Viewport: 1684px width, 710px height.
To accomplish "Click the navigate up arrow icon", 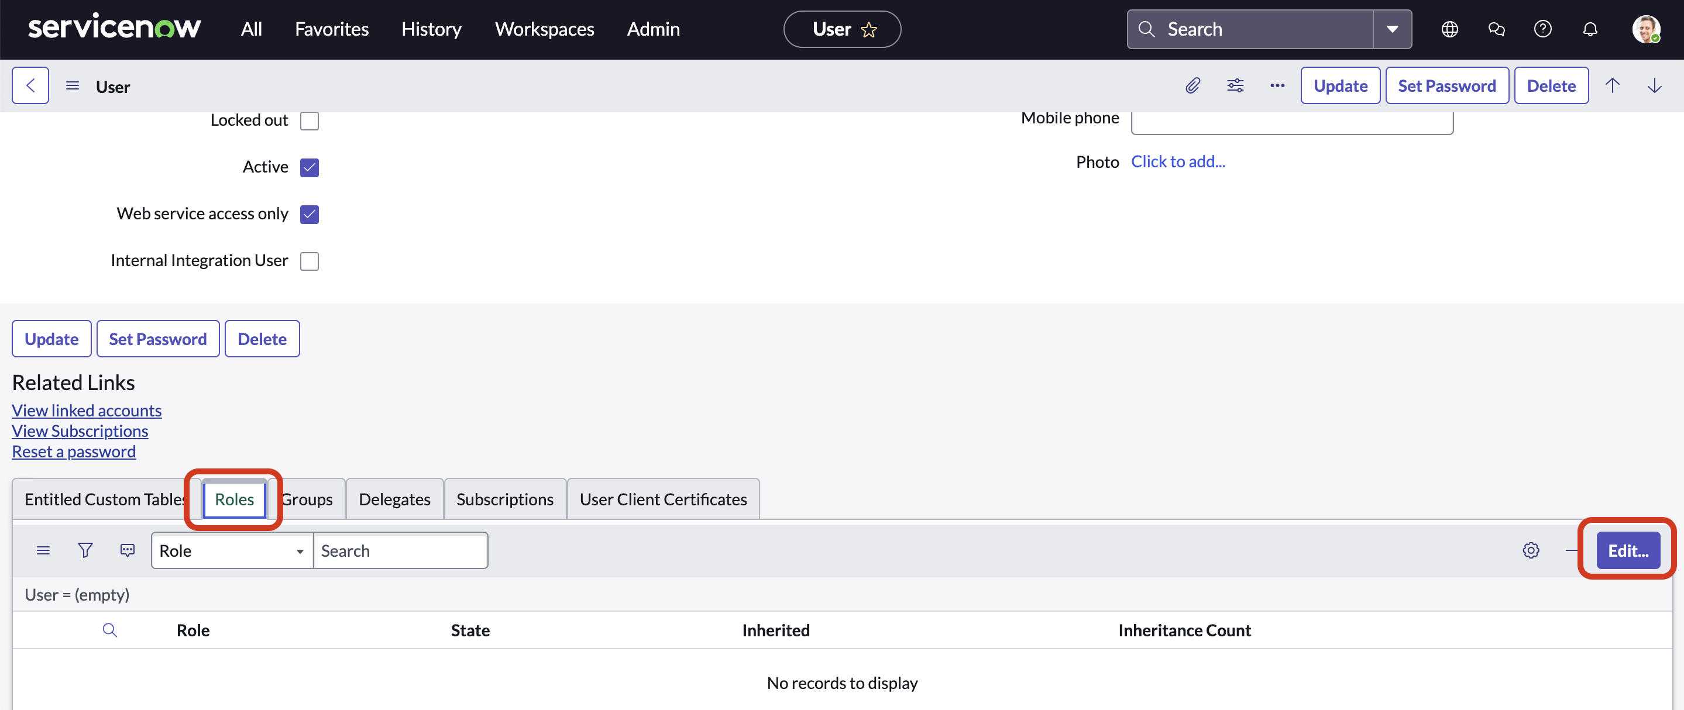I will (1613, 85).
